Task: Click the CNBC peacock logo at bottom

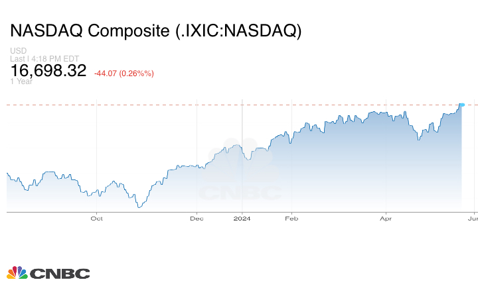Action: coord(17,273)
